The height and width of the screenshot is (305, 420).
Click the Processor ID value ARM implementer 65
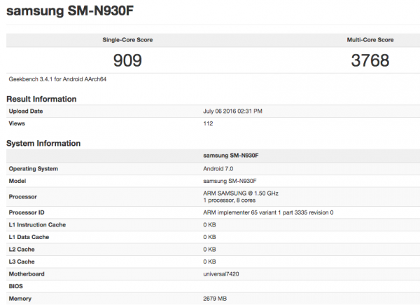(268, 212)
